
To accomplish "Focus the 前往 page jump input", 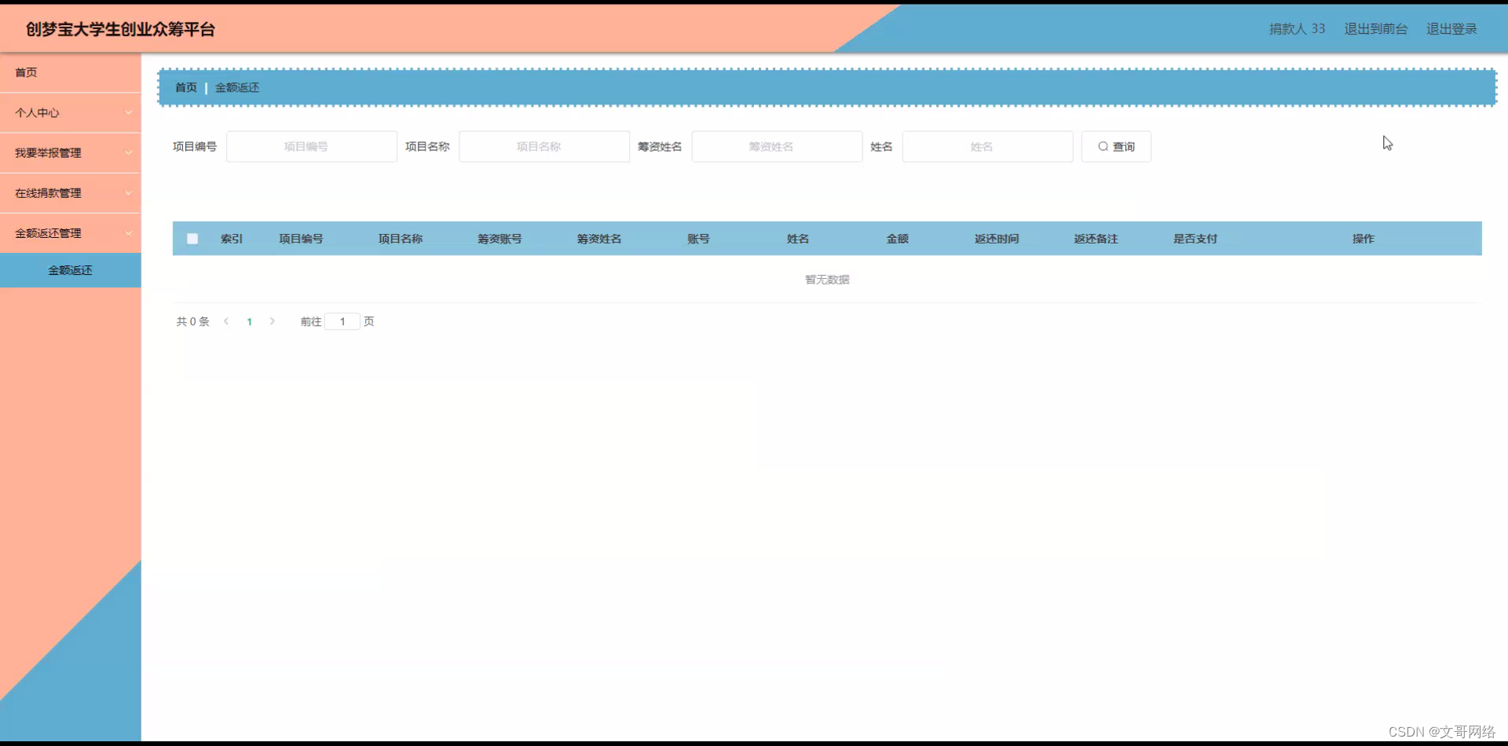I will (342, 321).
